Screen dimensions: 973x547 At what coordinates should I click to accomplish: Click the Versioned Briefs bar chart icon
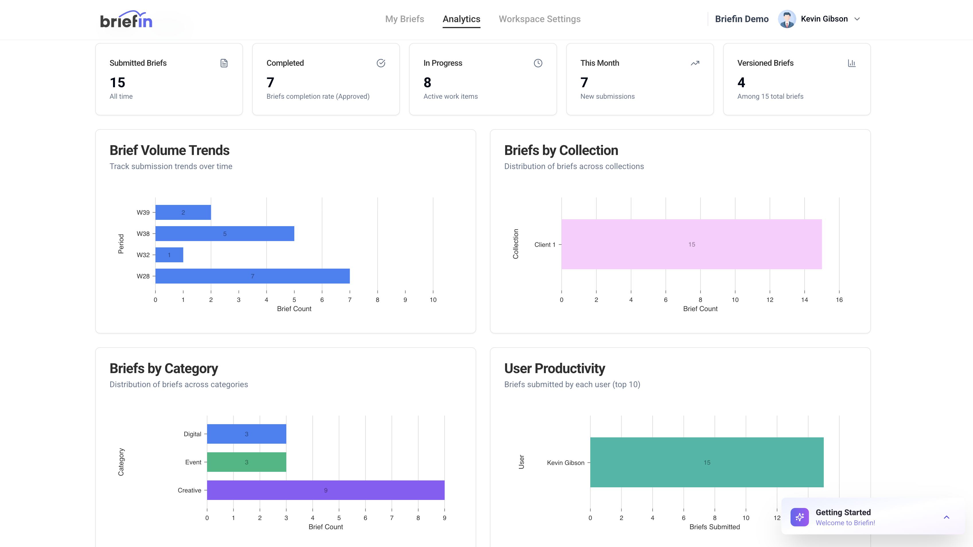(852, 63)
